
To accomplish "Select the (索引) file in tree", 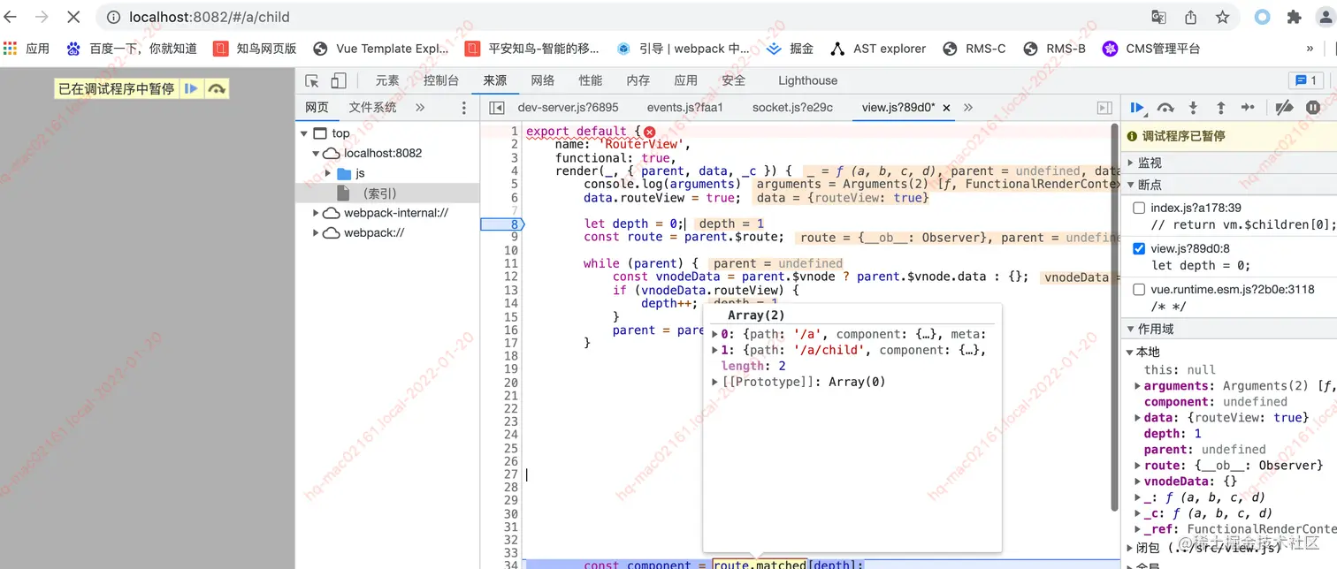I will point(388,193).
